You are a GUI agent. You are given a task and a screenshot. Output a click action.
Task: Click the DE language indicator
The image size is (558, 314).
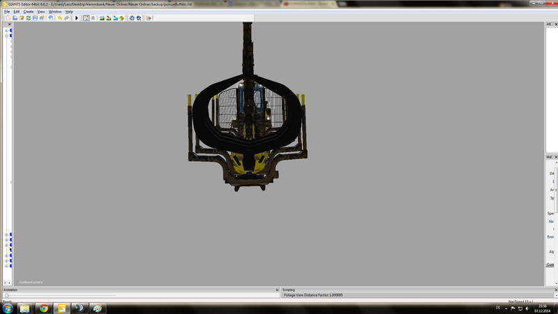(x=498, y=308)
